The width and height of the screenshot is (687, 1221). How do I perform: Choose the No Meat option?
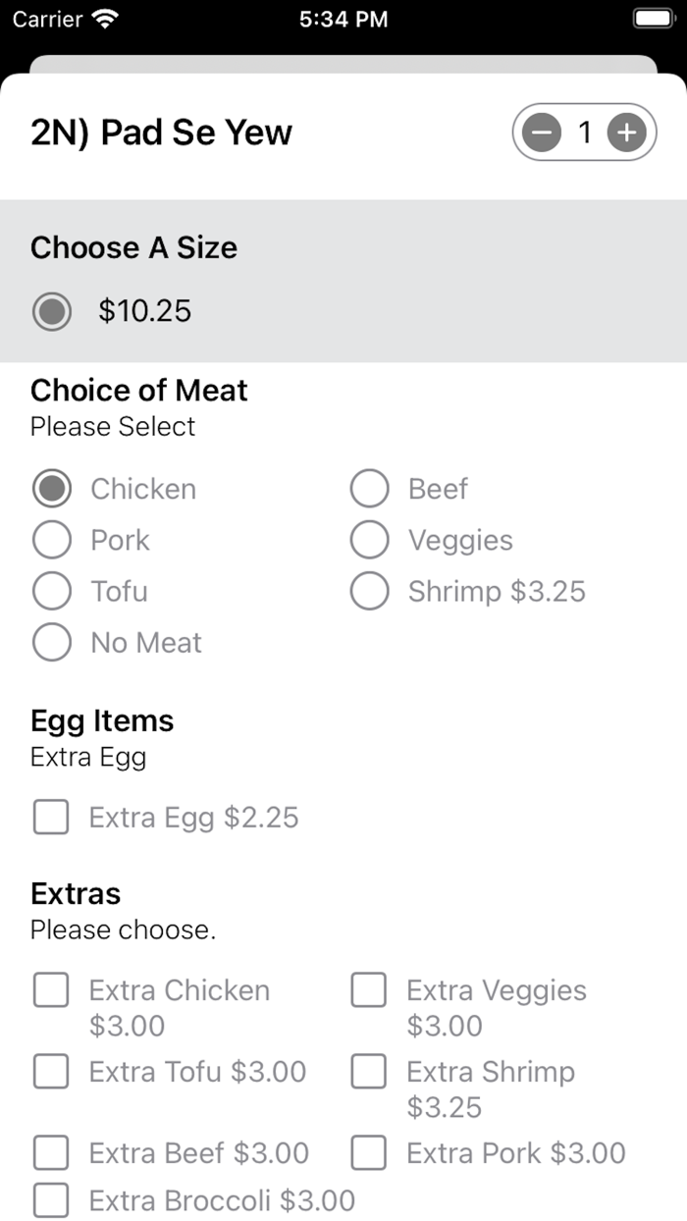pos(52,643)
